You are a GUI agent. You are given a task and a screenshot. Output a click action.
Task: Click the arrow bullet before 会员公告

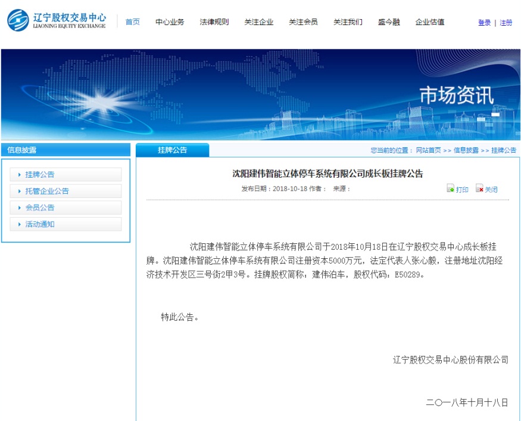pyautogui.click(x=20, y=208)
